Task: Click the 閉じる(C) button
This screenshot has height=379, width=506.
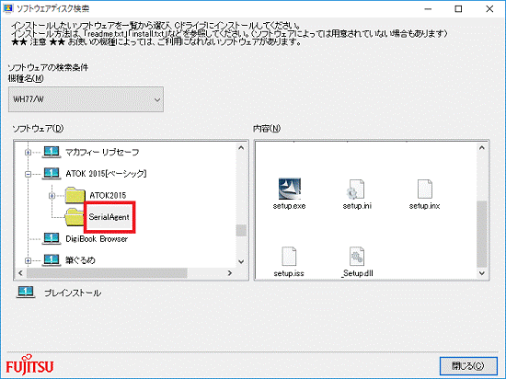Action: [x=468, y=366]
